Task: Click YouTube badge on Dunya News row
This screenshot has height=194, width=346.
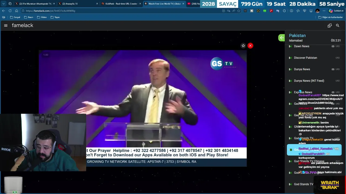Action: click(333, 69)
